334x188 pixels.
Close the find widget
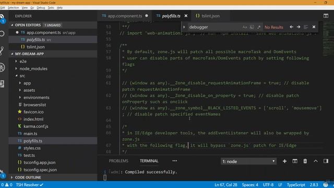(x=314, y=27)
